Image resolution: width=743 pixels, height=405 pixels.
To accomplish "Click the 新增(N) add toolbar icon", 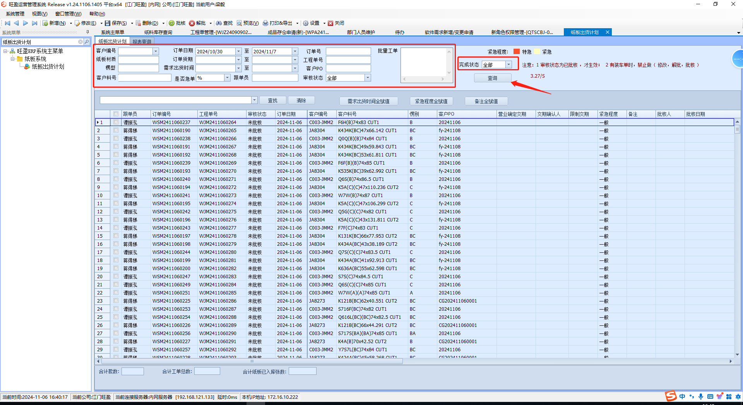I will [45, 23].
